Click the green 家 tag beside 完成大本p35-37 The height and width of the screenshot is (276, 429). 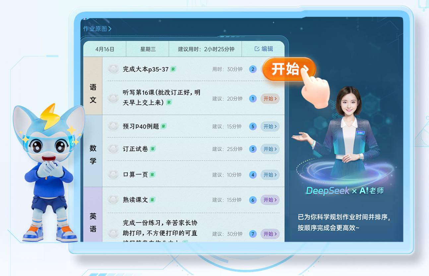tap(173, 69)
